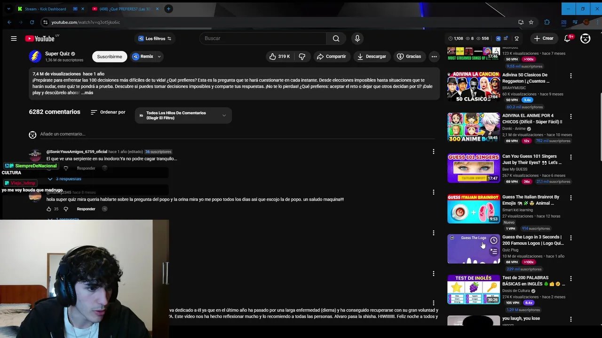Open Test de 200 PALABRAS BÁSICAS title

[x=533, y=281]
